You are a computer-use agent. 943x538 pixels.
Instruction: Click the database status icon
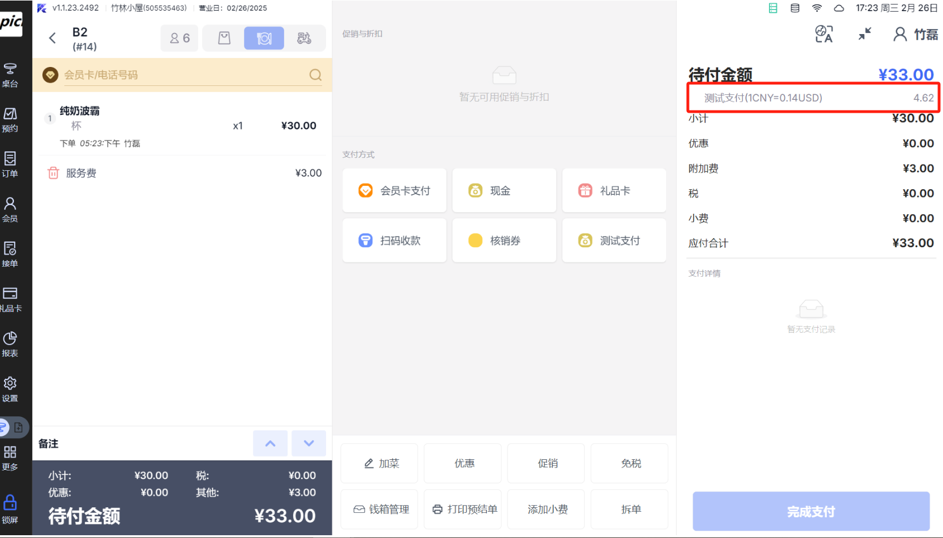tap(794, 8)
